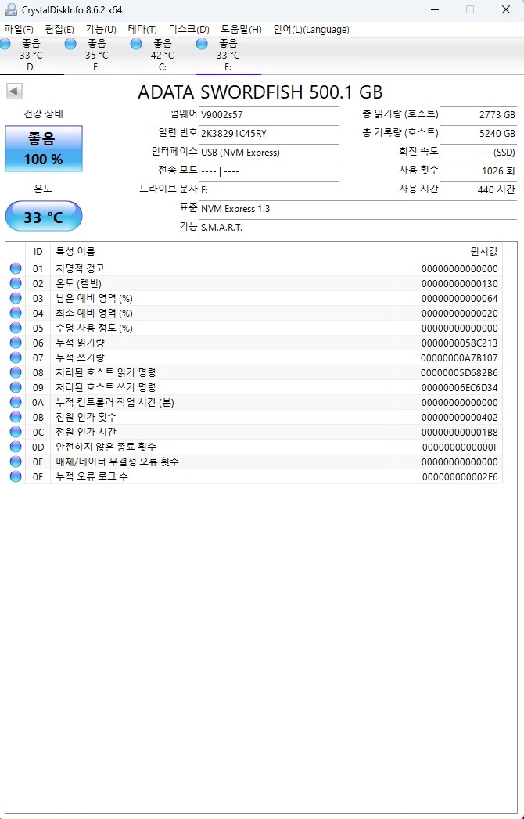This screenshot has width=524, height=819.
Task: Click raw value 00000000A7B107
Action: pyautogui.click(x=459, y=357)
